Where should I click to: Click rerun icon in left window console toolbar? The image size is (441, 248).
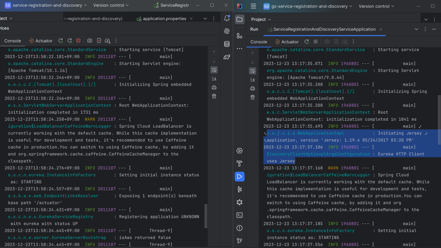click(61, 41)
